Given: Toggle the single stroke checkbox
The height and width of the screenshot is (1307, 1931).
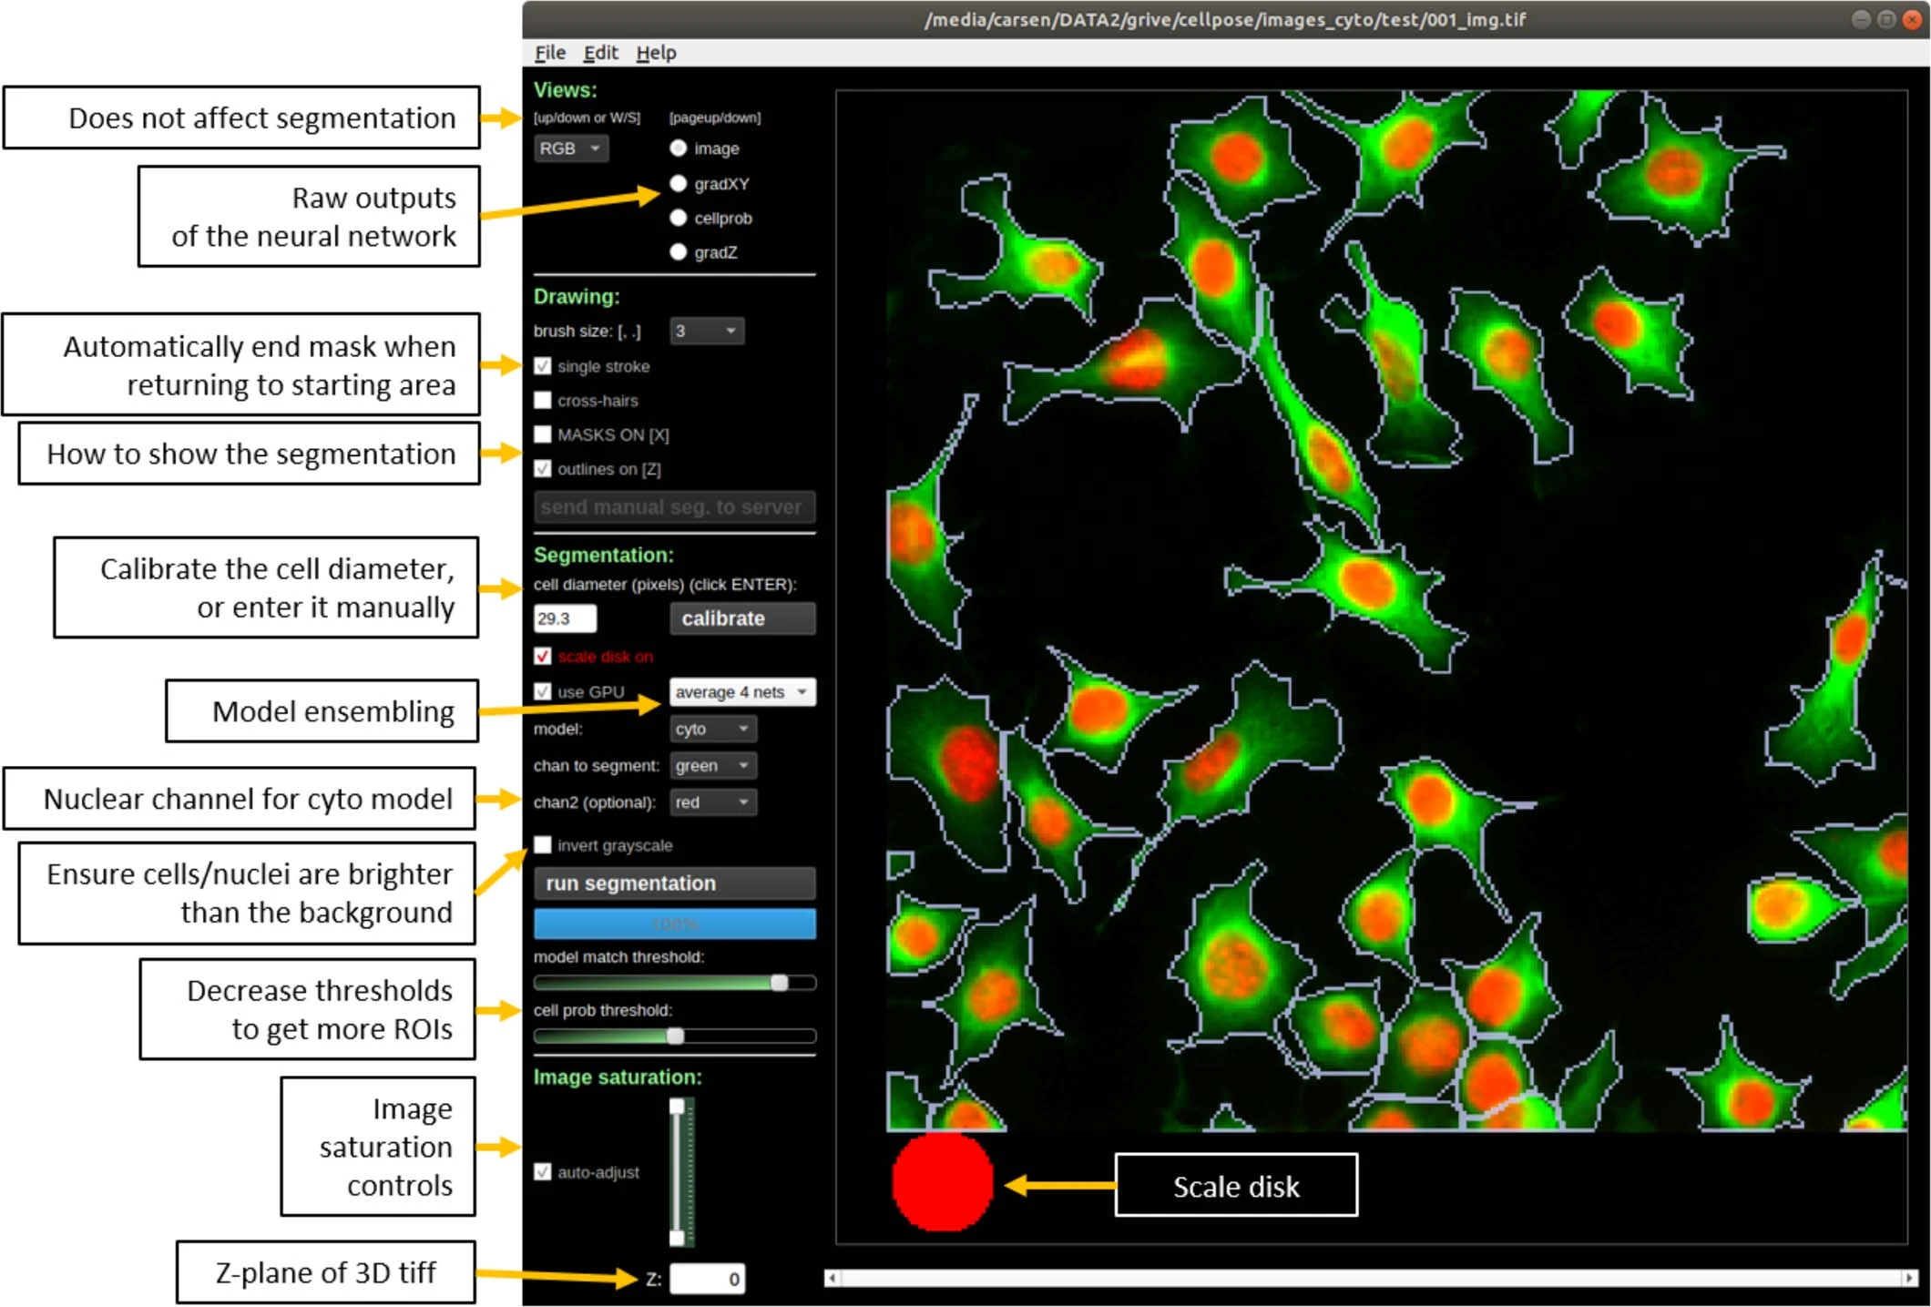Looking at the screenshot, I should pos(543,366).
